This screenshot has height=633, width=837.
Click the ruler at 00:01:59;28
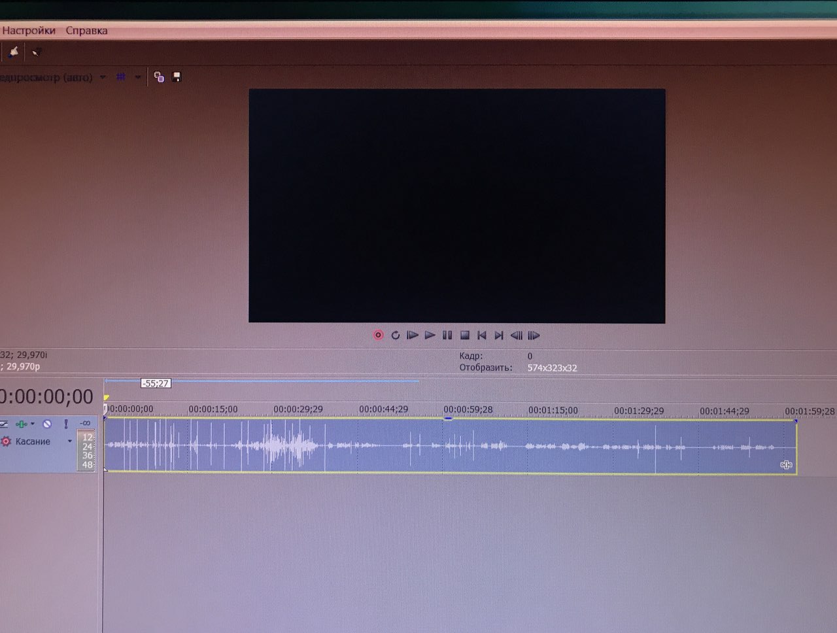pyautogui.click(x=810, y=411)
